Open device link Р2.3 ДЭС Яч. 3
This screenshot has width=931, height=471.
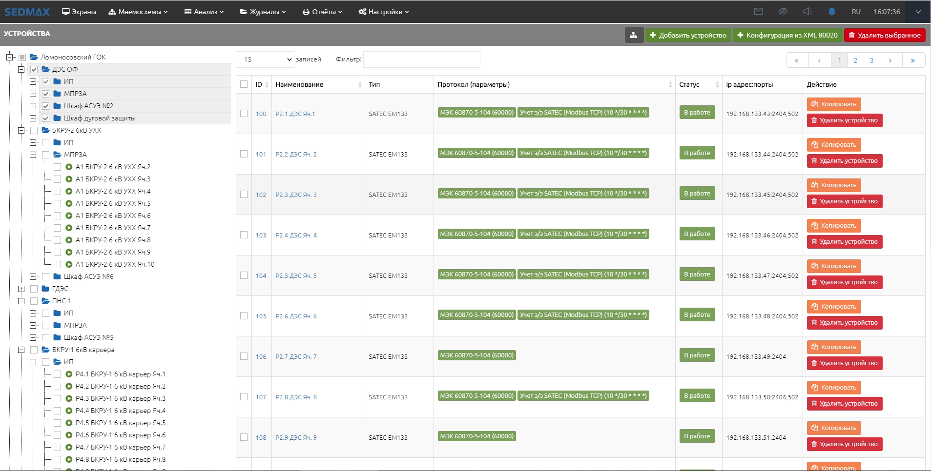click(296, 195)
